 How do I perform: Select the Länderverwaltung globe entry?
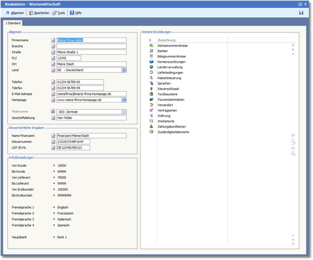170,67
